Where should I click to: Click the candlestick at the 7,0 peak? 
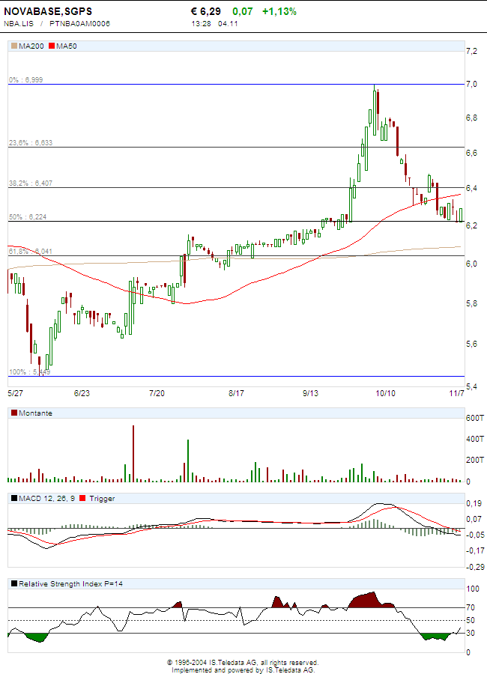(375, 110)
